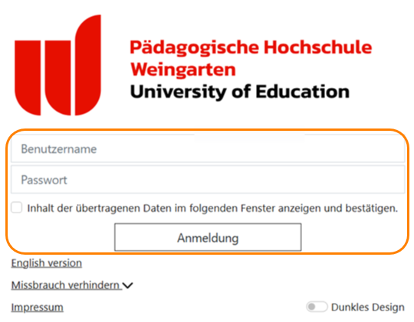Open the English version link
This screenshot has width=414, height=322.
coord(47,263)
